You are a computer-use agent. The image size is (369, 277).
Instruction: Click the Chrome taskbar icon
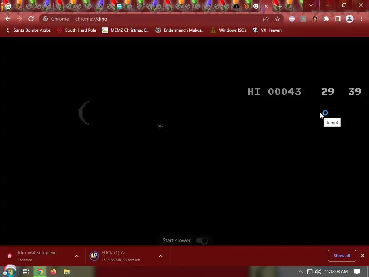[40, 272]
